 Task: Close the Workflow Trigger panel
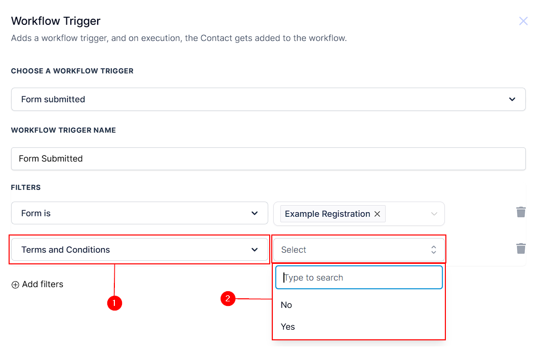[x=523, y=21]
